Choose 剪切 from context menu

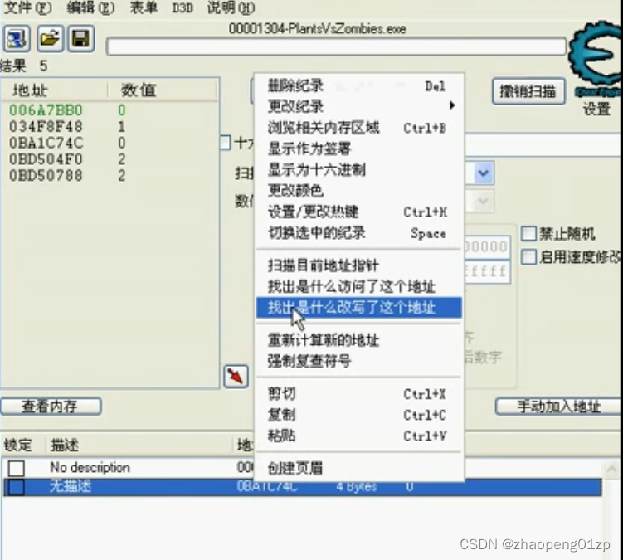pos(359,393)
